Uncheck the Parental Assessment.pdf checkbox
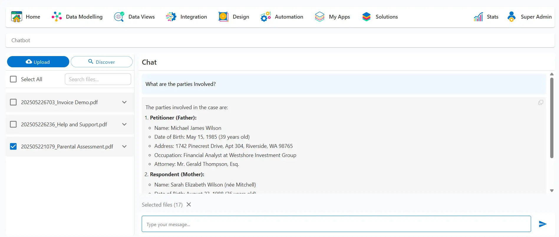This screenshot has height=237, width=559. pyautogui.click(x=13, y=146)
